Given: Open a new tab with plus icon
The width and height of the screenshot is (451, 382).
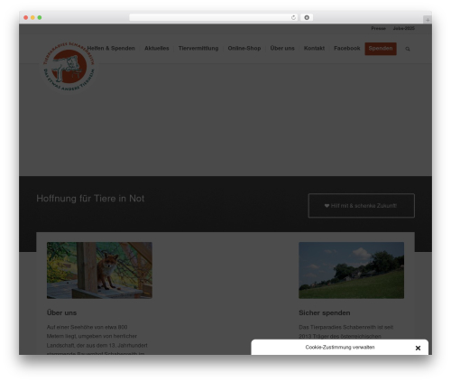Looking at the screenshot, I should click(x=428, y=20).
